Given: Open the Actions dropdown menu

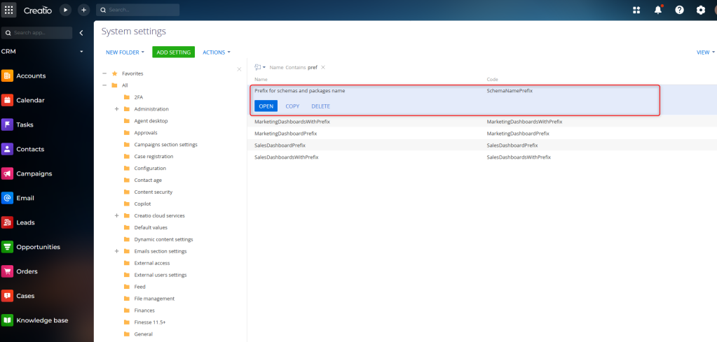Looking at the screenshot, I should tap(217, 52).
